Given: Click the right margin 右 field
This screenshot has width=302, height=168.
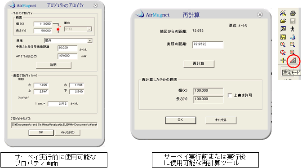Looking at the screenshot, I should (77, 85).
